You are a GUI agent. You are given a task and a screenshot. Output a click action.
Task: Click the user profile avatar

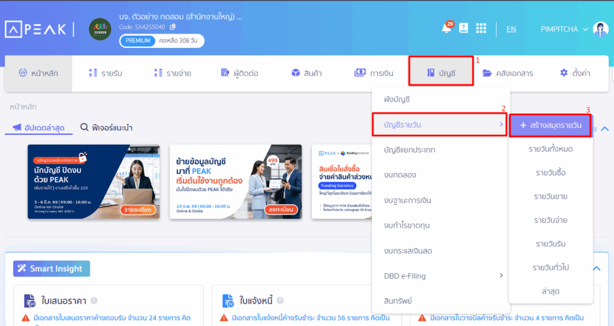[600, 29]
